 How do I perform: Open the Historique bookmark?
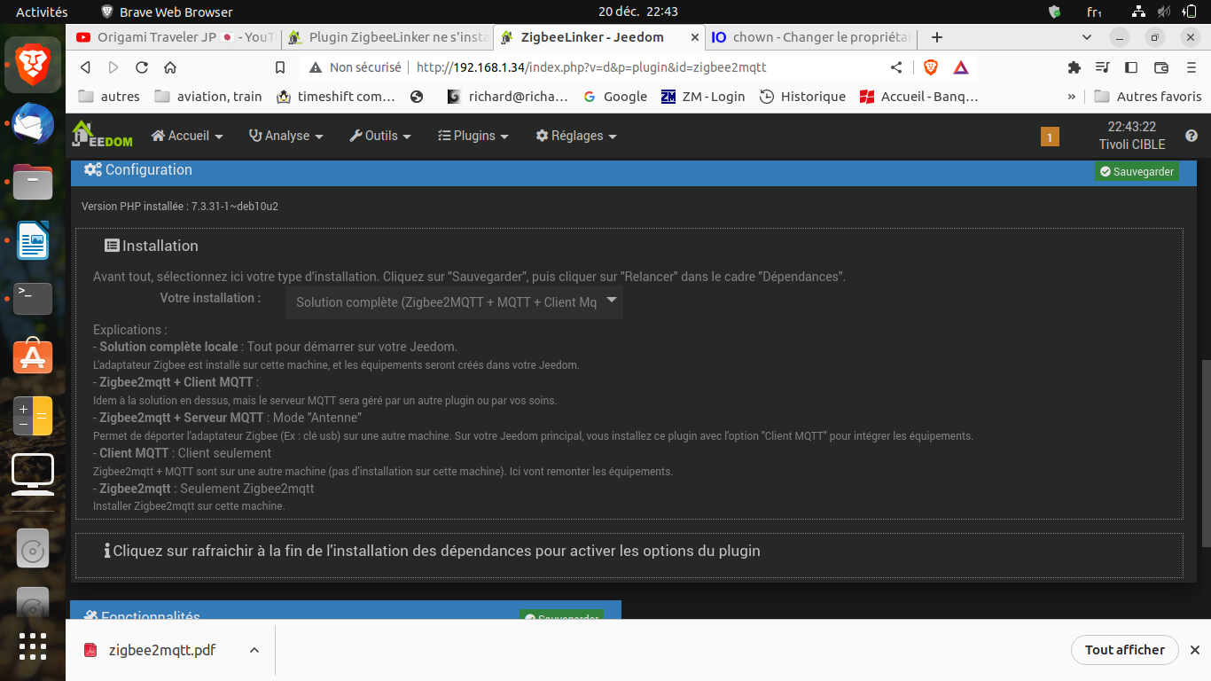[803, 97]
